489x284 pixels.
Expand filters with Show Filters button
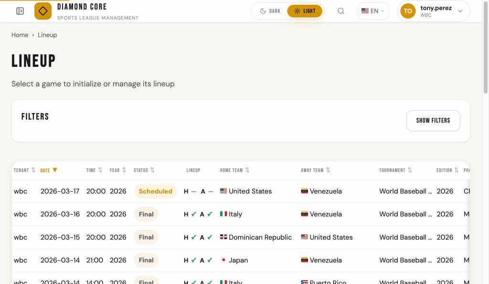(x=433, y=121)
